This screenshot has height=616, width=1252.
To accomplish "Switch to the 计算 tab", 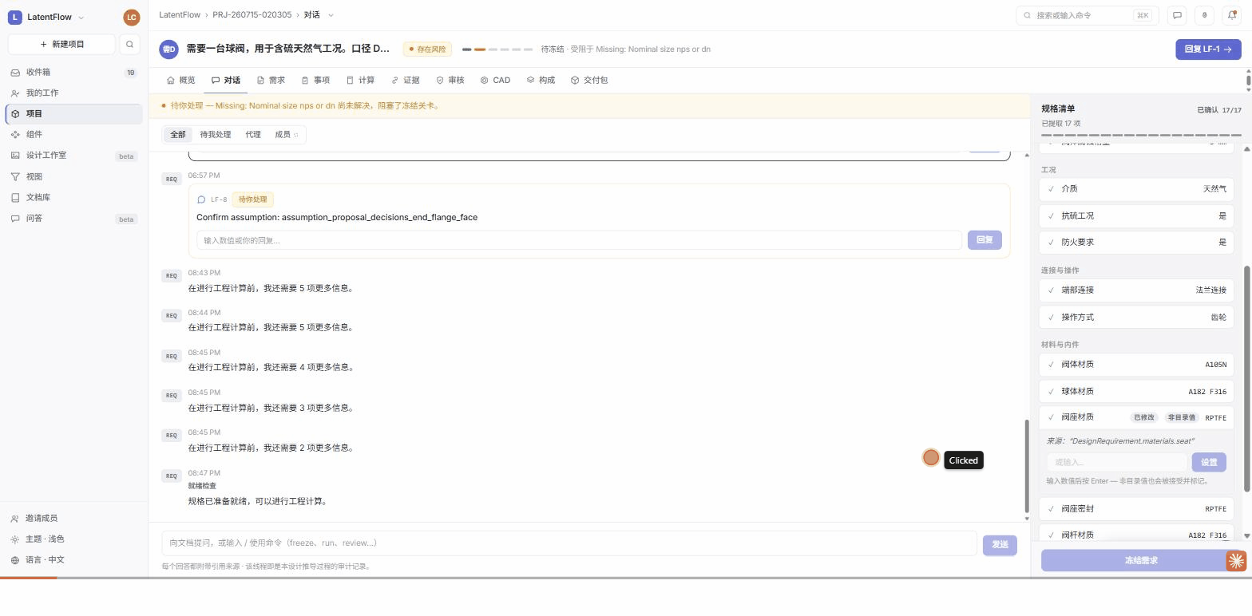I will [360, 81].
